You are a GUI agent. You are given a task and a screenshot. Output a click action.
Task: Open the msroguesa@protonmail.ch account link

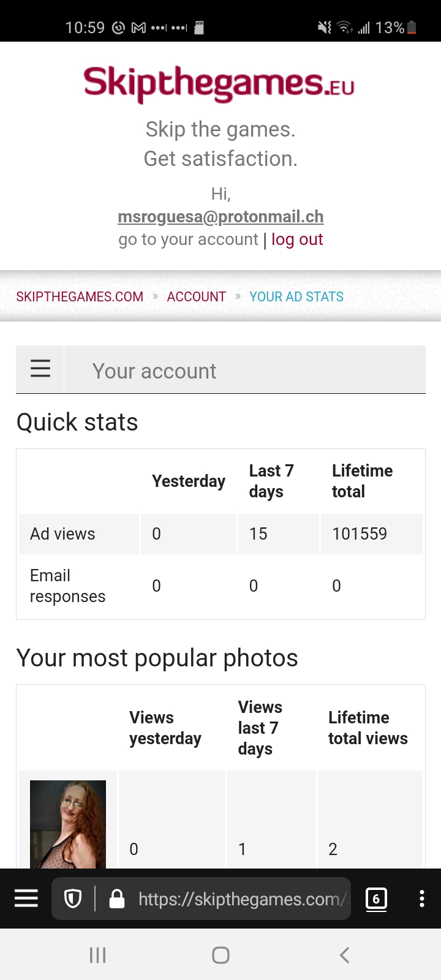coord(221,217)
